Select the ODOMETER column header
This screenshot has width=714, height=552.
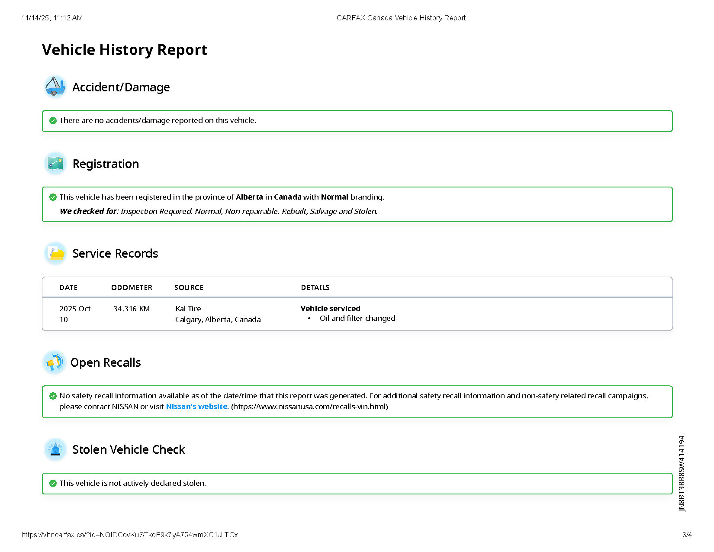coord(132,287)
